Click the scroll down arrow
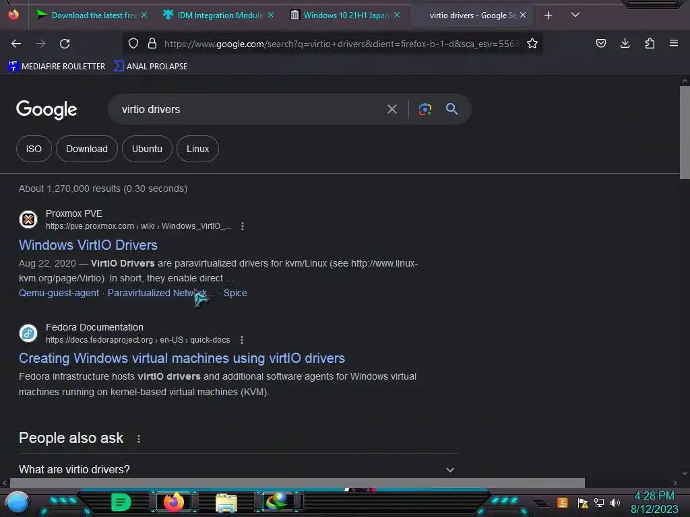690x517 pixels. pyautogui.click(x=685, y=473)
